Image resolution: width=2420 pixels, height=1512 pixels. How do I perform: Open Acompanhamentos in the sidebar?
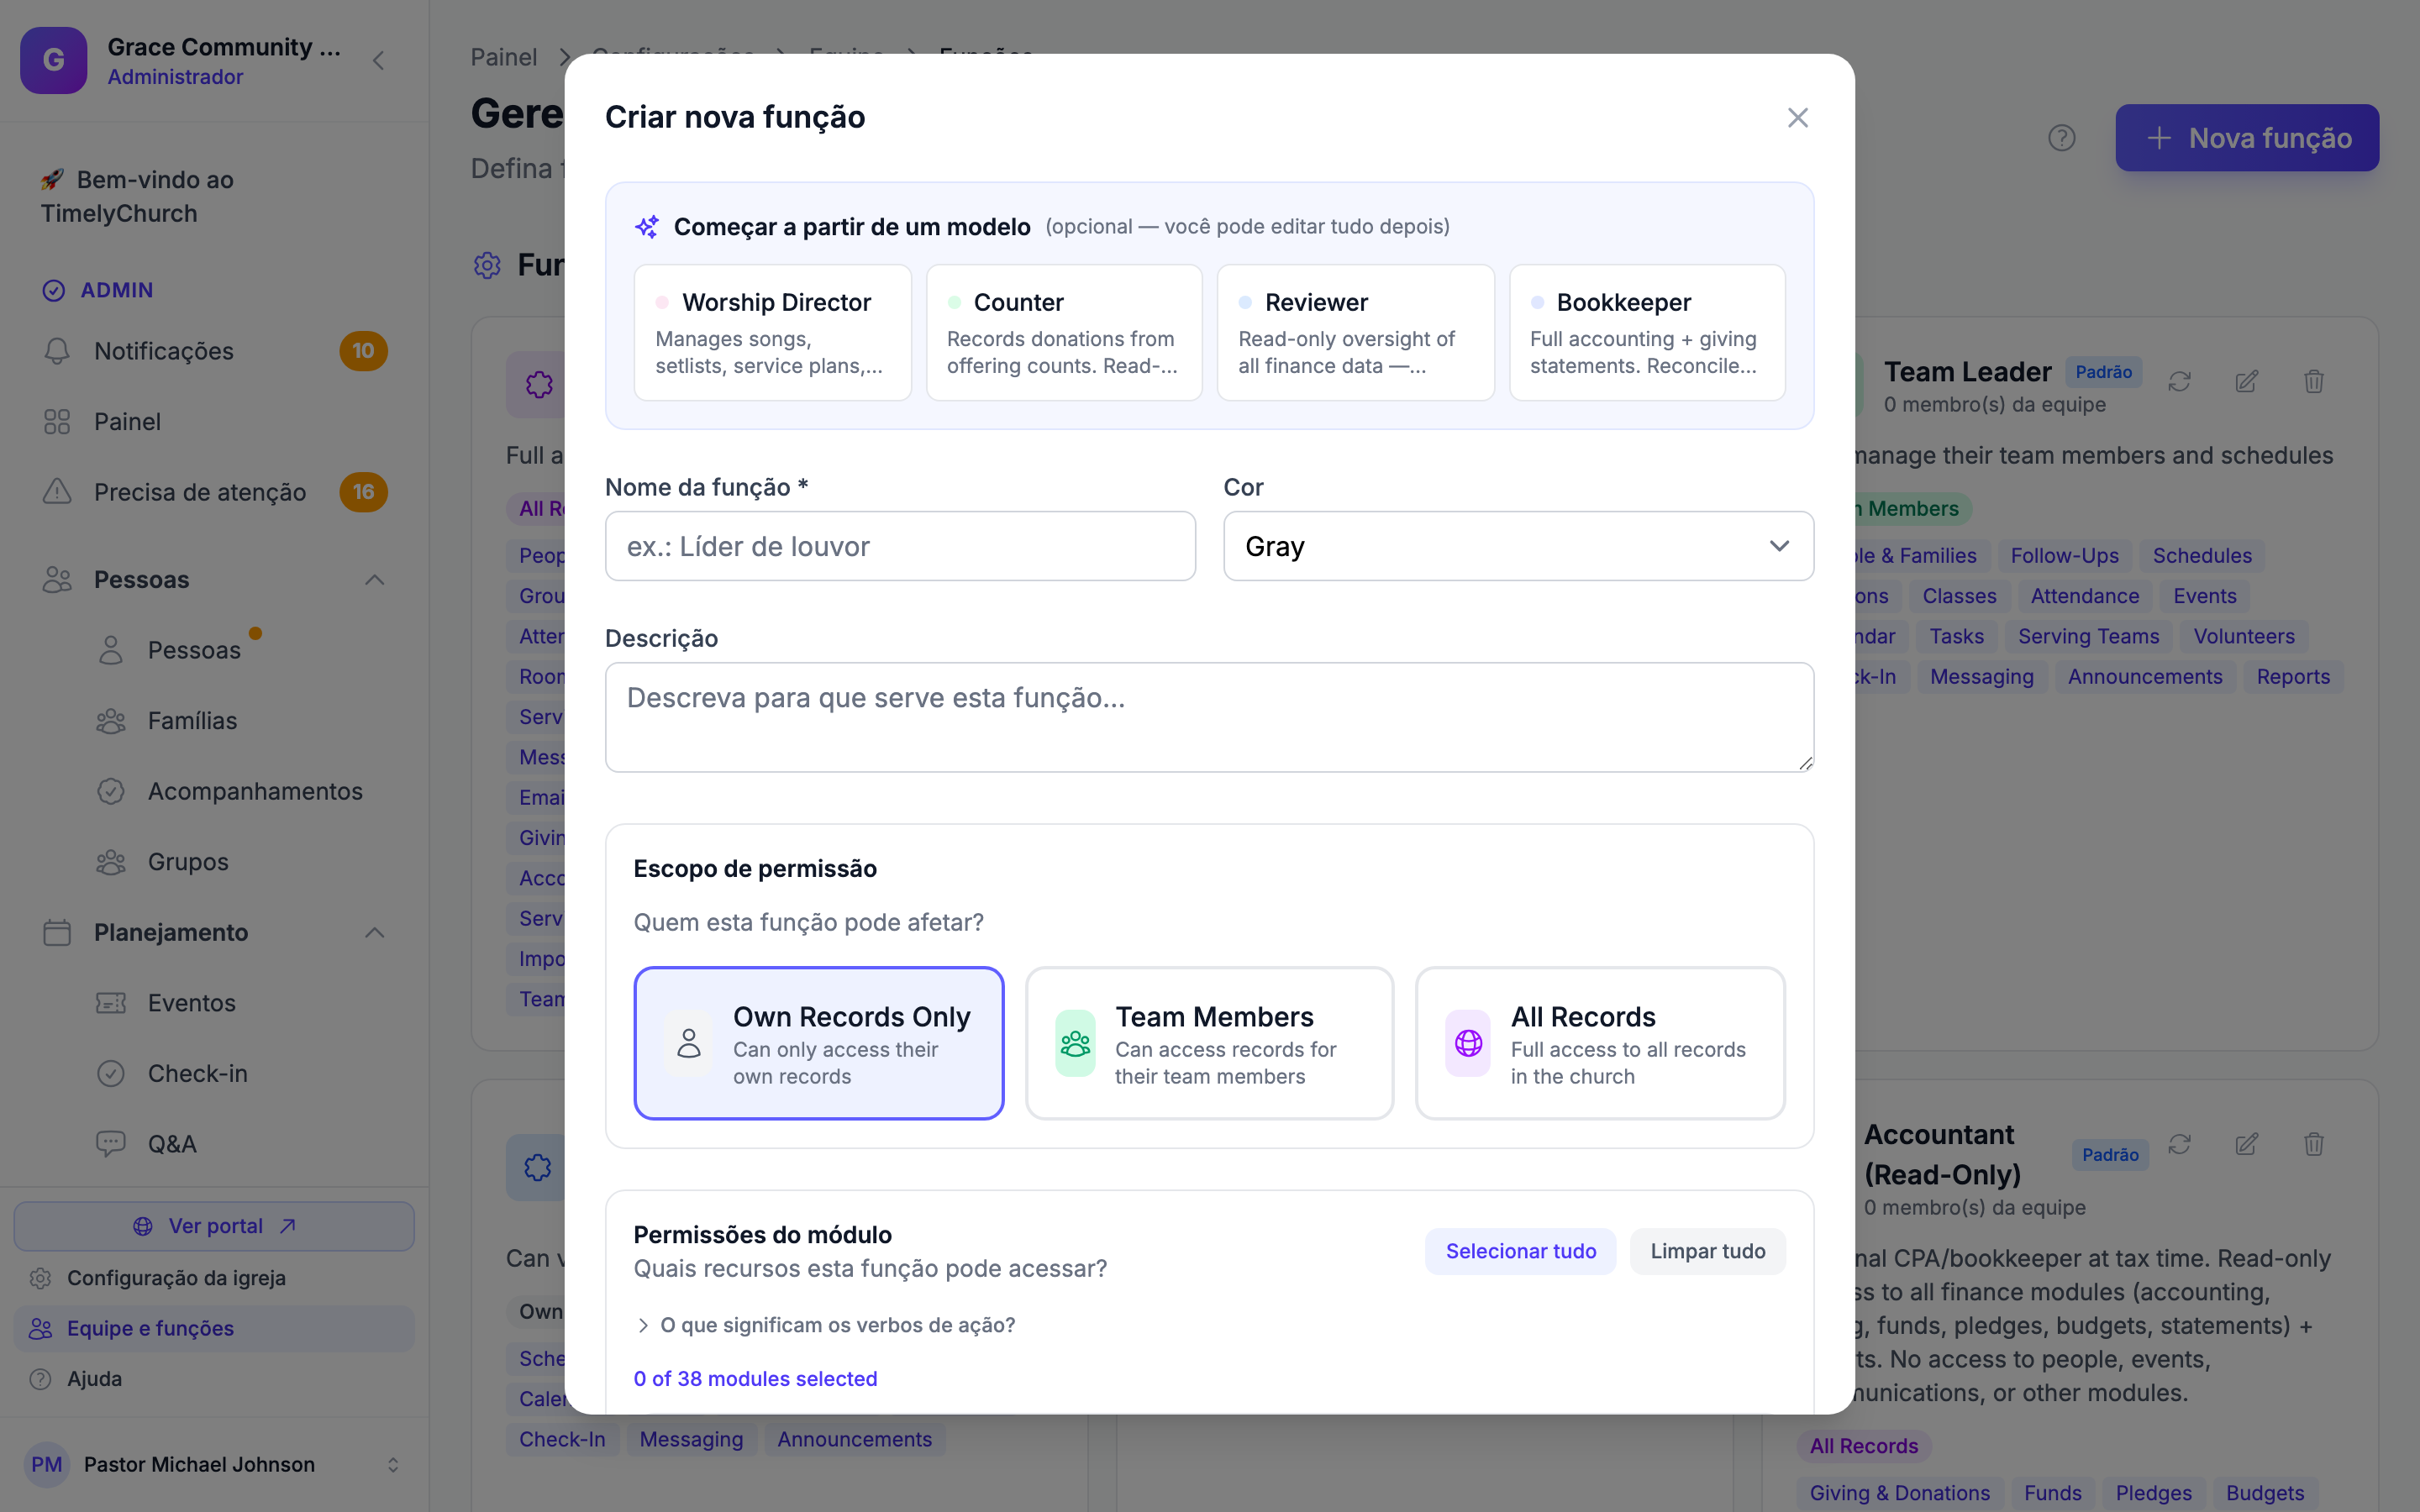click(x=255, y=791)
